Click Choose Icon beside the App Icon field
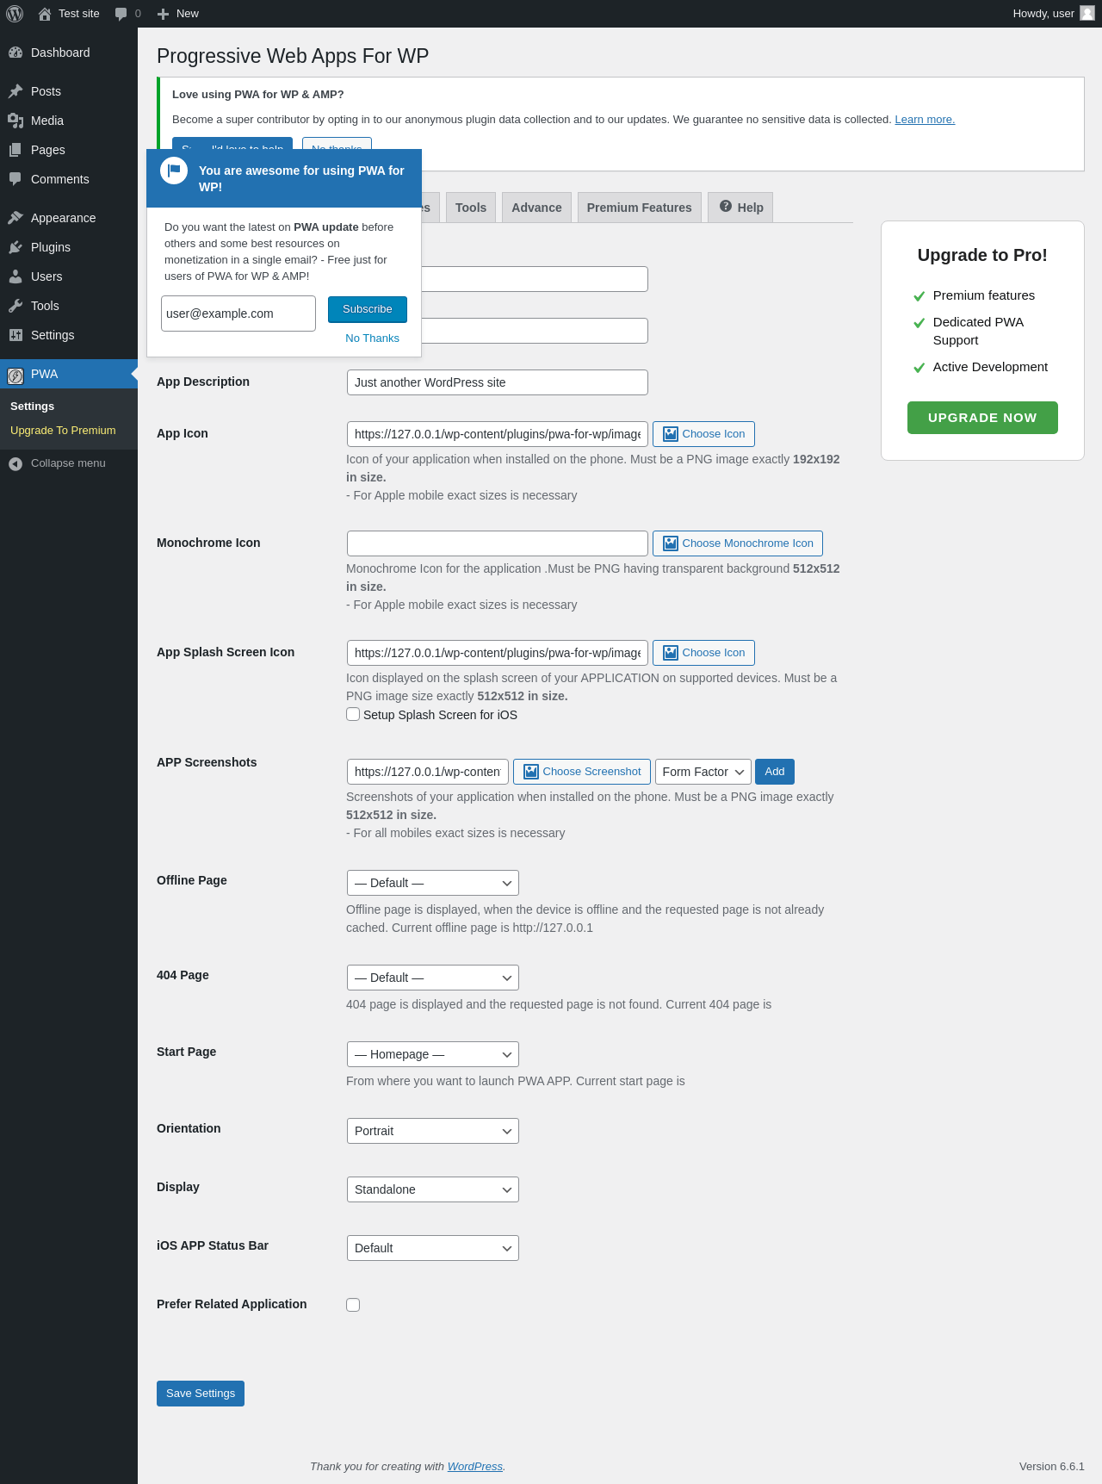 [703, 434]
